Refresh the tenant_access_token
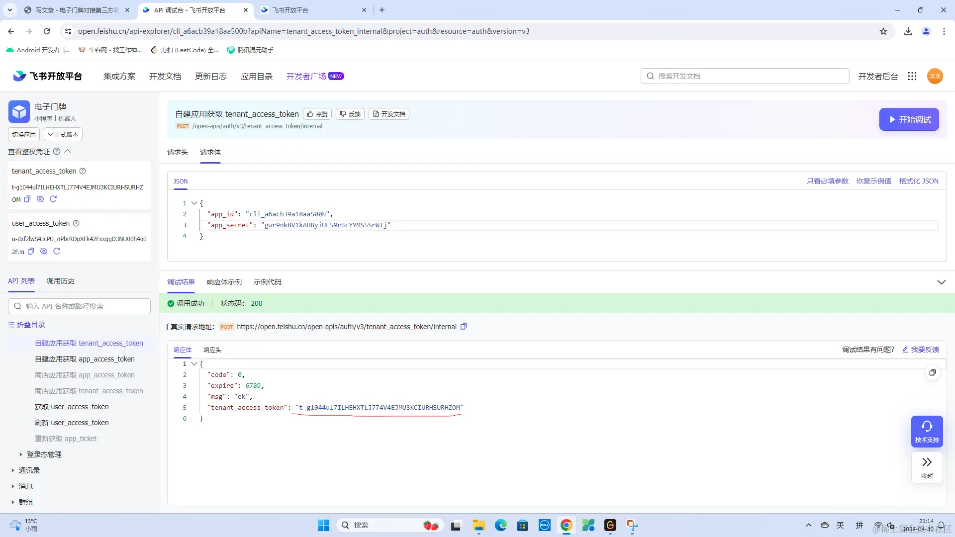Screen dimensions: 955x537 tap(53, 199)
